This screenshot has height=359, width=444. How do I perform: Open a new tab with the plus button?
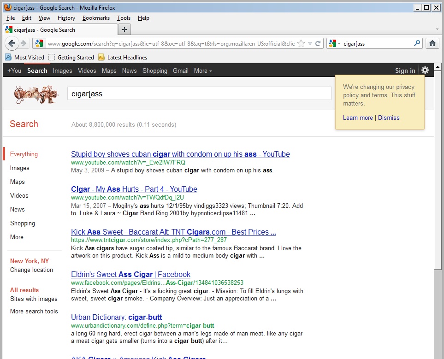(124, 29)
